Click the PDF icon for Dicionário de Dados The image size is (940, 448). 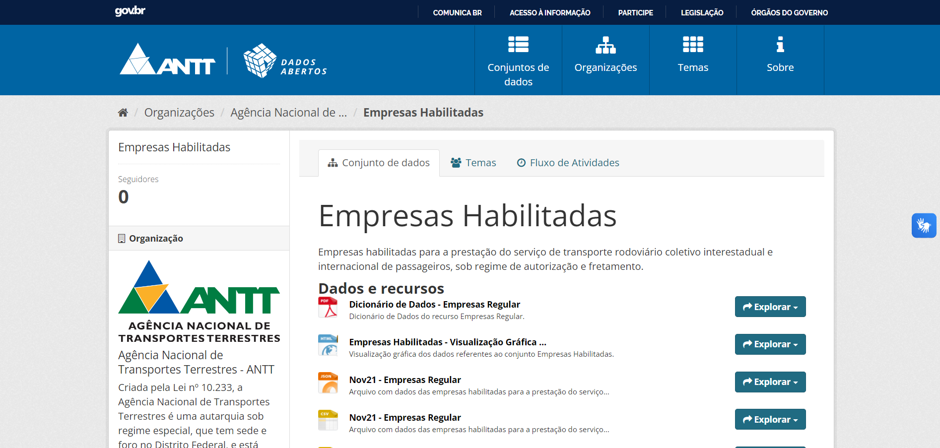(328, 307)
